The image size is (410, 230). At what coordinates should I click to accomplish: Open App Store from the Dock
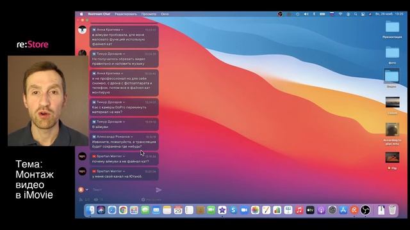(x=343, y=210)
